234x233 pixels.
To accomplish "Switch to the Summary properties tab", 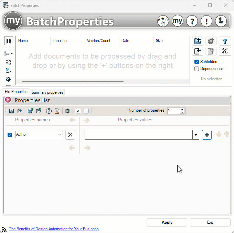I will pos(47,92).
